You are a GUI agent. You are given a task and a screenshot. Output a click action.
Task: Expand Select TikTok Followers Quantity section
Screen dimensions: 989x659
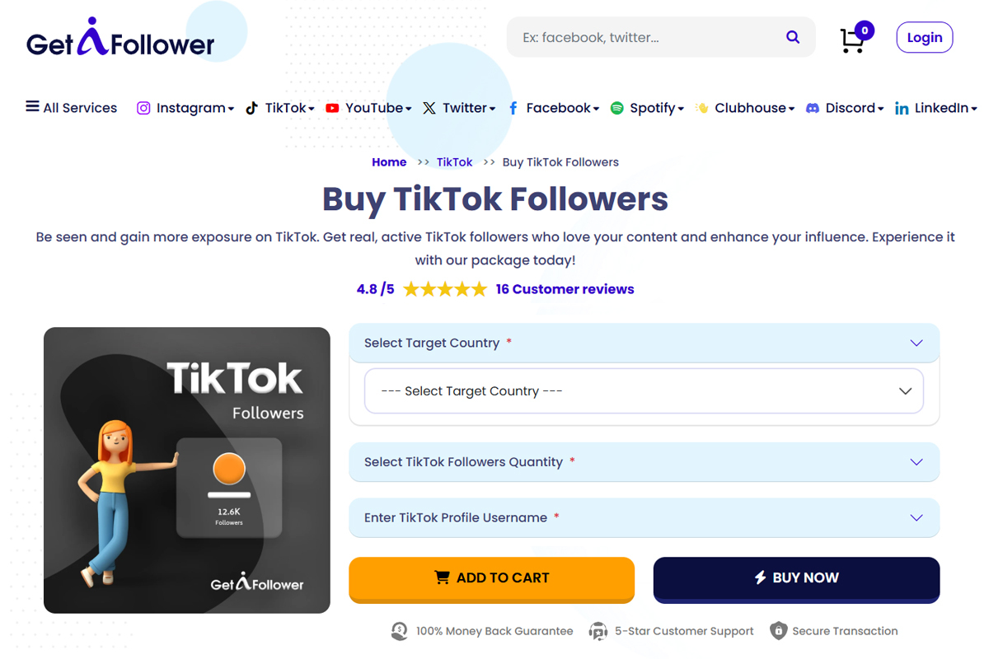click(x=644, y=462)
